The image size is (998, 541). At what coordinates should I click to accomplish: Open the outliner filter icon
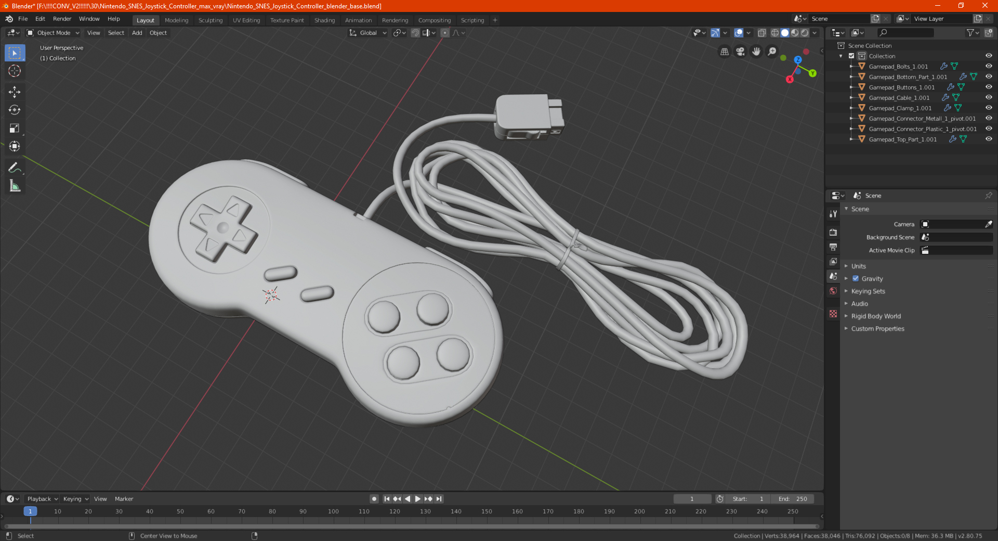(x=973, y=33)
